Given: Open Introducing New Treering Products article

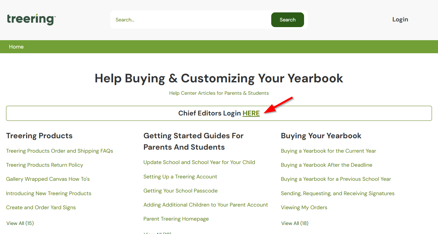Looking at the screenshot, I should coord(49,193).
